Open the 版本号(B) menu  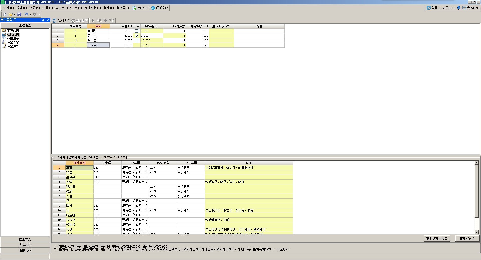[123, 8]
